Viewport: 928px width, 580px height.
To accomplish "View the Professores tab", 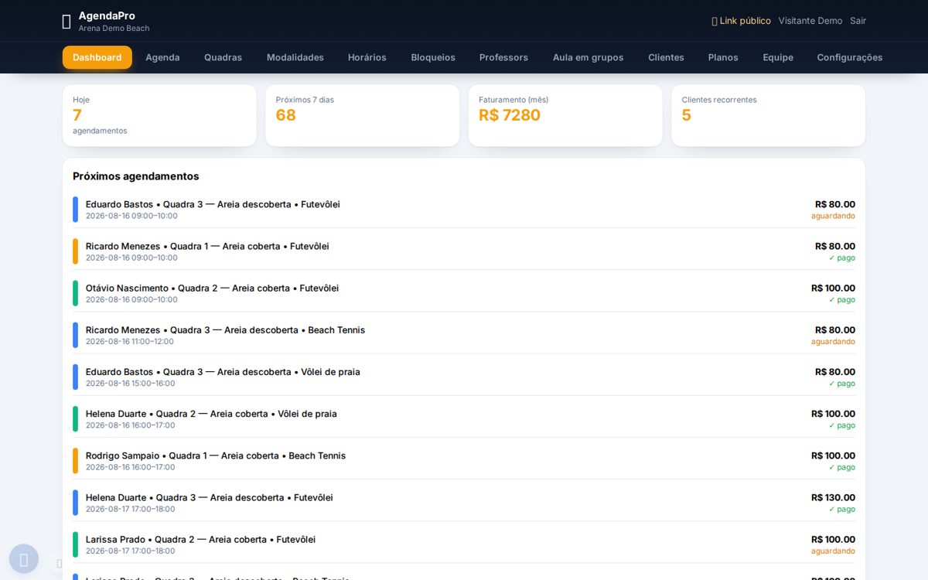I will click(x=503, y=57).
